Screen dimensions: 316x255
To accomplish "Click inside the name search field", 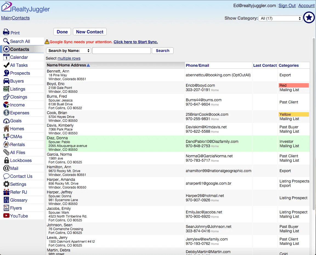I will tap(121, 50).
